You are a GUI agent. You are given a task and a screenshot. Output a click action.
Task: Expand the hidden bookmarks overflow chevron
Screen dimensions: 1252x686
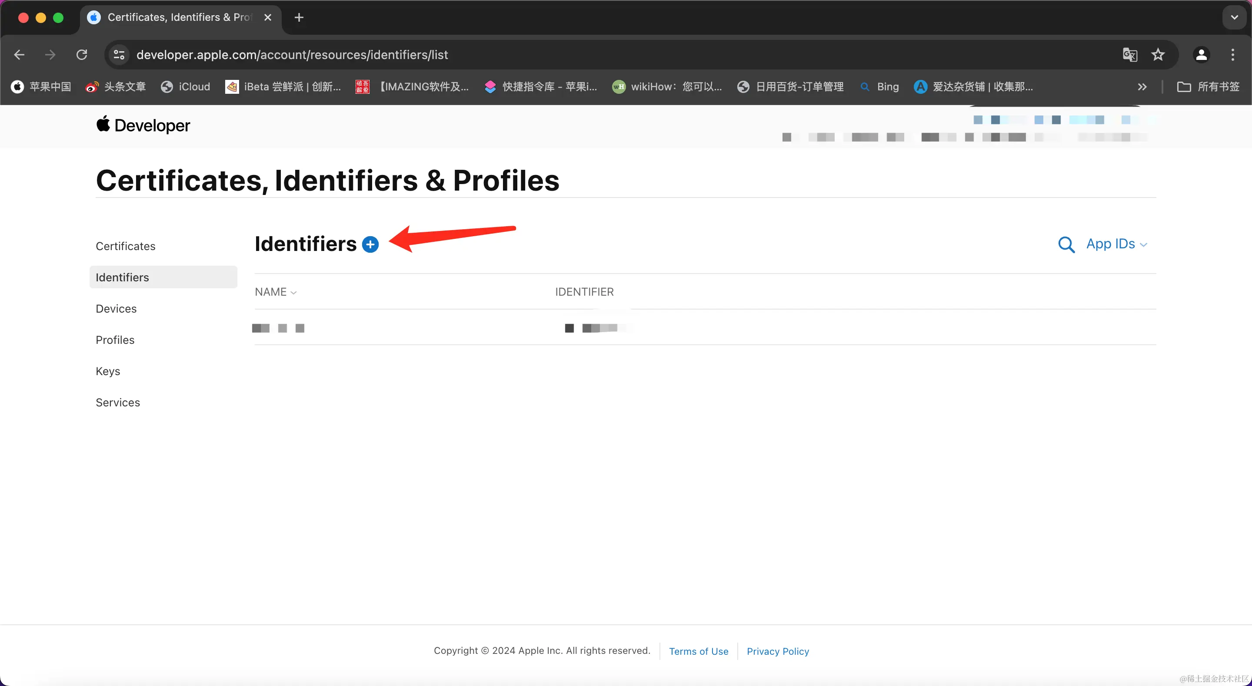point(1142,87)
